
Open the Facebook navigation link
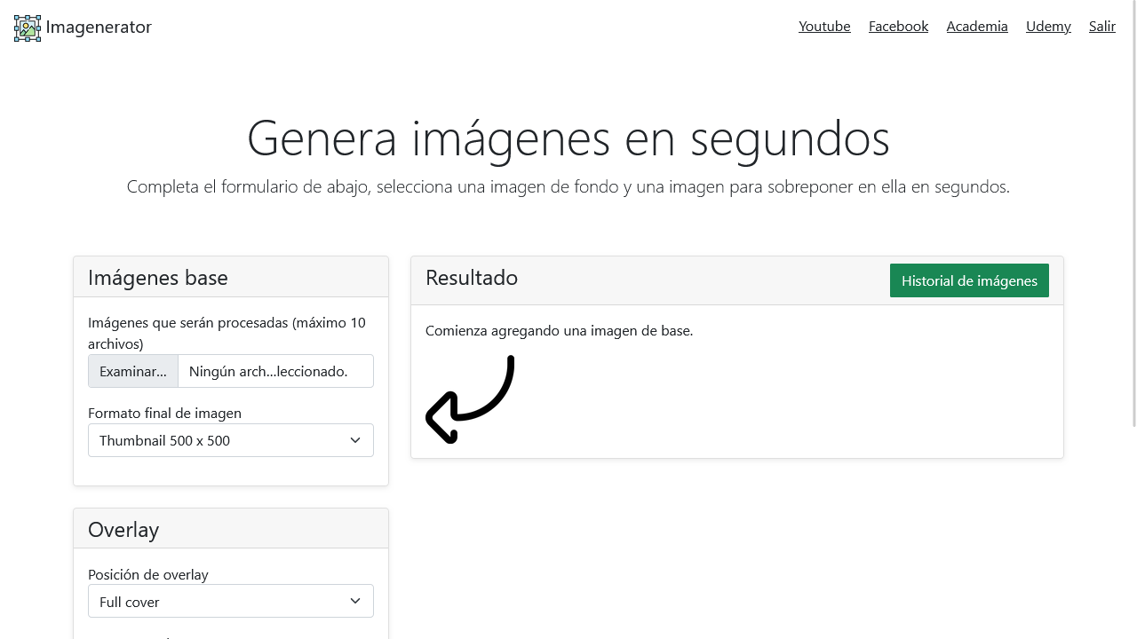(x=898, y=27)
